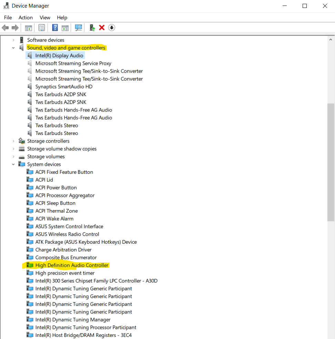Click the Back navigation arrow icon
The width and height of the screenshot is (335, 339).
coord(5,28)
